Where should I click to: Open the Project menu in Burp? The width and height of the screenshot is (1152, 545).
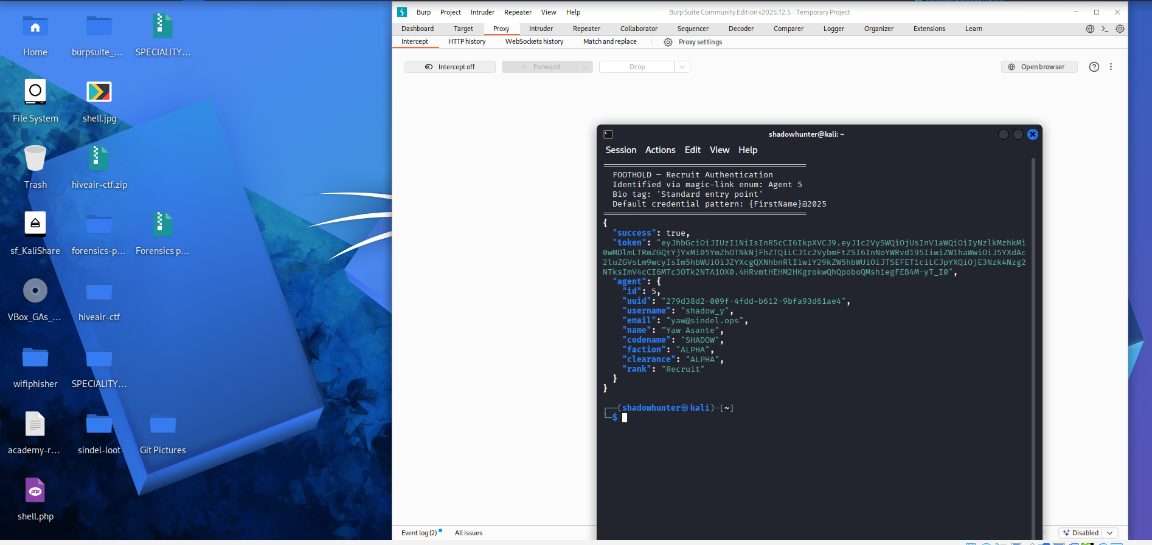(451, 12)
